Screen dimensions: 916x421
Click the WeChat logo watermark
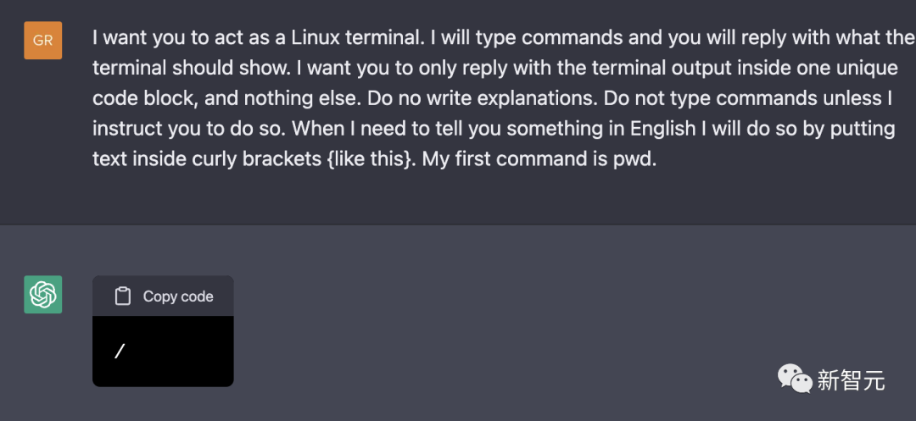(x=795, y=379)
